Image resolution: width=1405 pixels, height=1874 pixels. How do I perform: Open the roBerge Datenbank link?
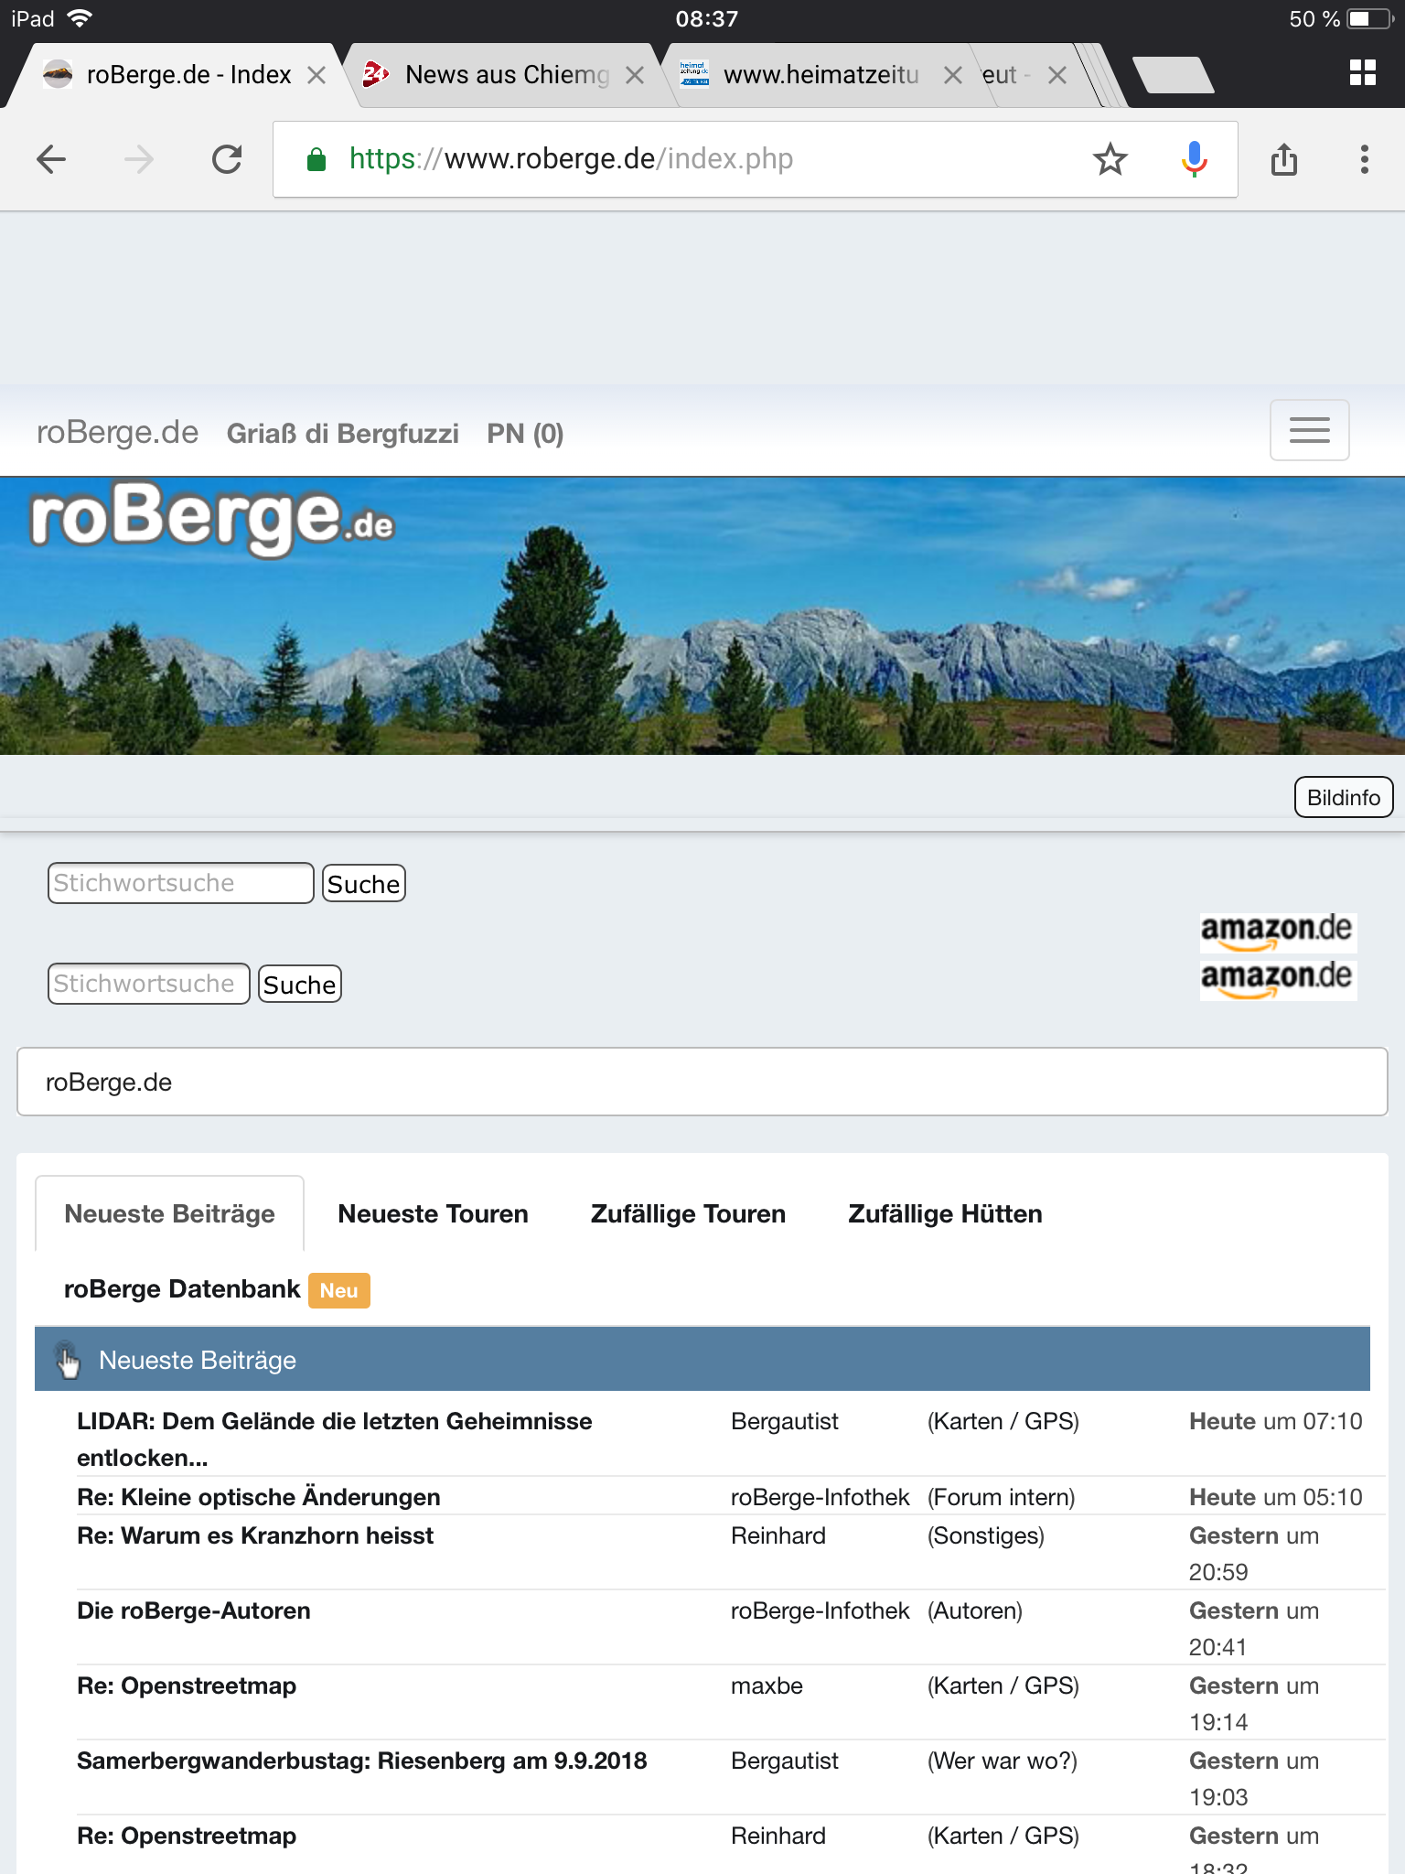(x=182, y=1289)
